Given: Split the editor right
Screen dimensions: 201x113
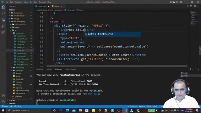Looking at the screenshot, I should click(x=195, y=6).
